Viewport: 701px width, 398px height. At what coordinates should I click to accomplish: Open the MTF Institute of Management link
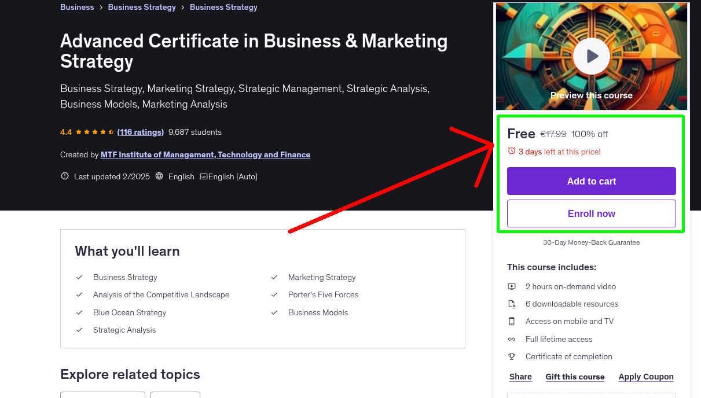click(205, 154)
